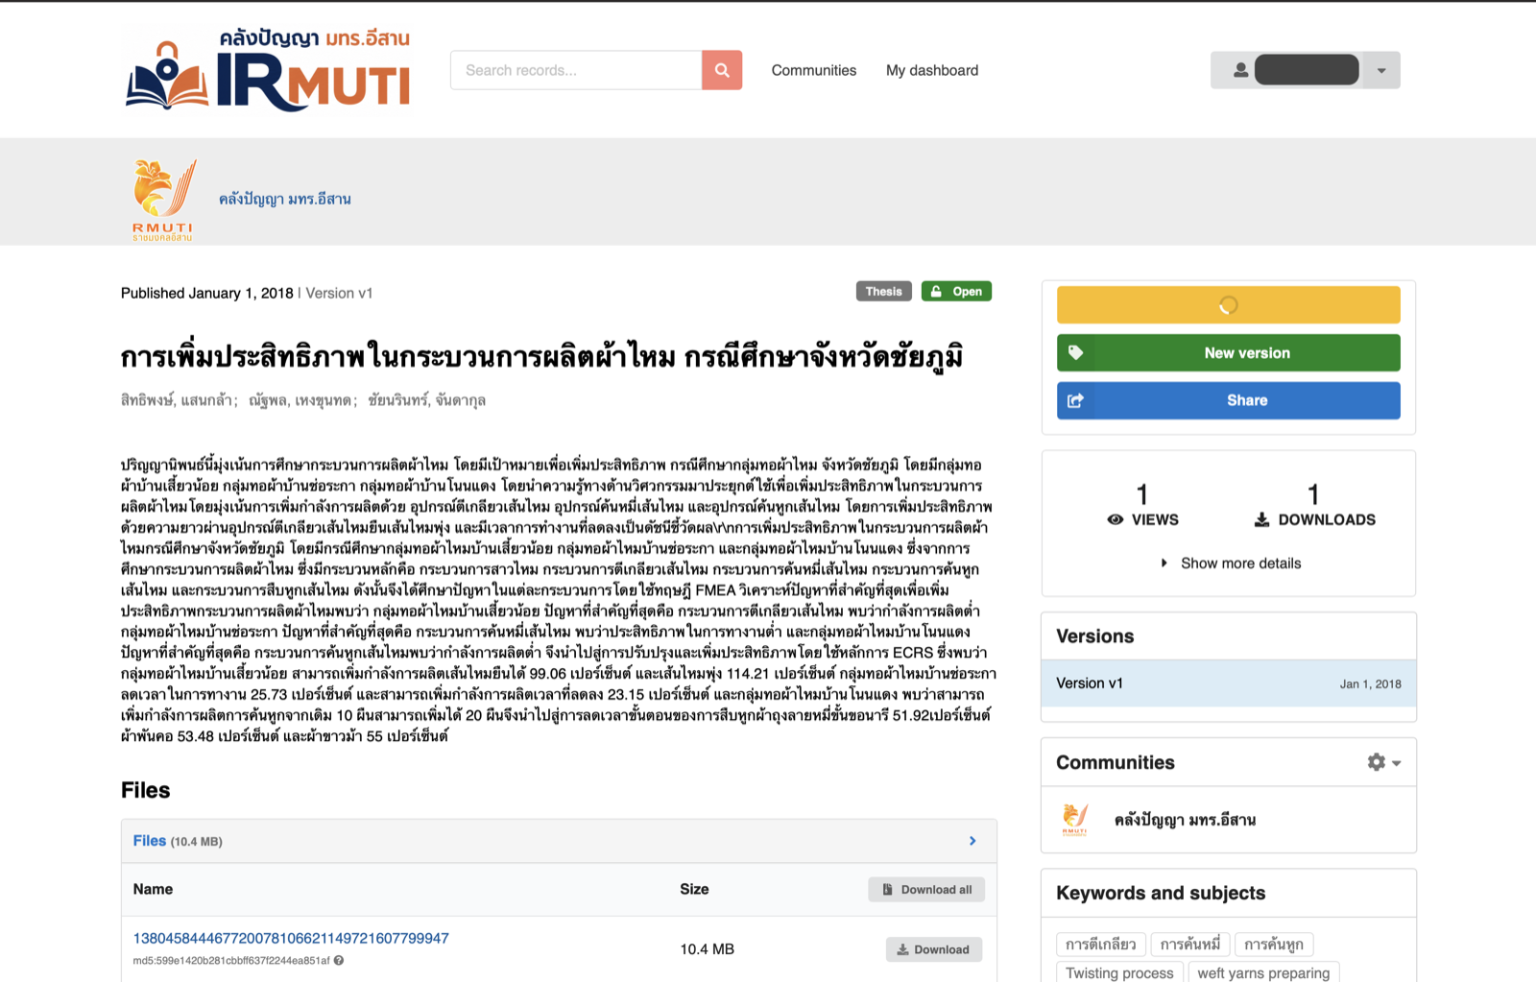Click the 'Jan 1, 2018' version date
This screenshot has height=982, width=1536.
[1371, 684]
